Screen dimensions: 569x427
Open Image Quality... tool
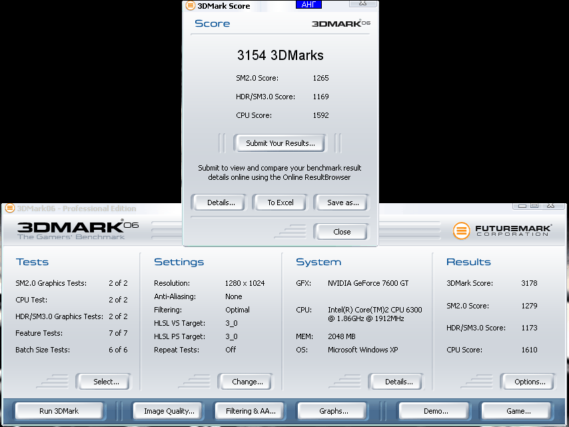point(169,411)
